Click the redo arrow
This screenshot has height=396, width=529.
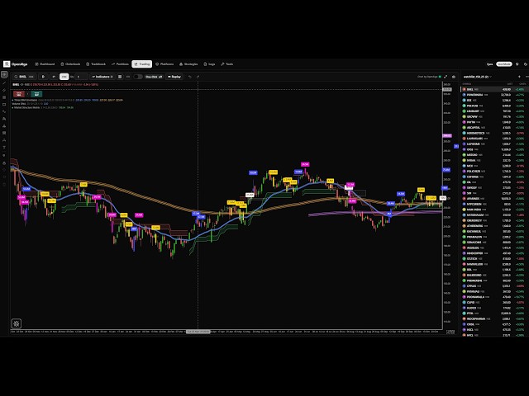(x=198, y=77)
